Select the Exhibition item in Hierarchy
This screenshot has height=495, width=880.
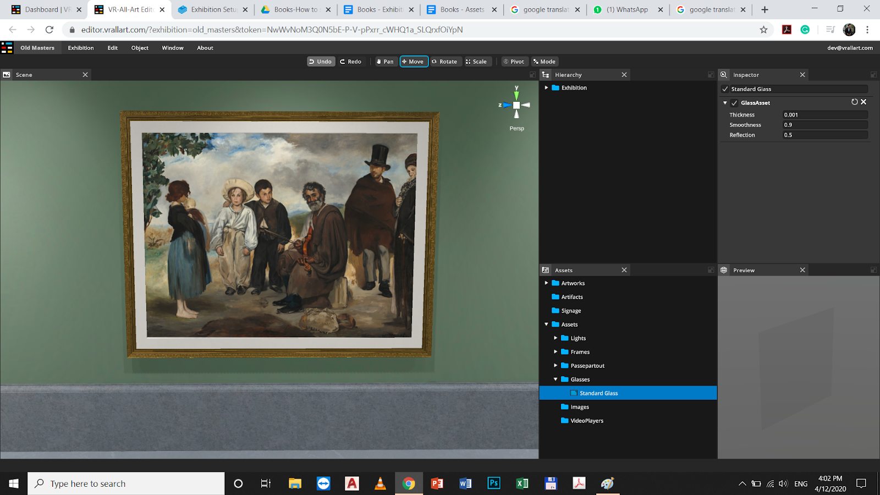(574, 88)
